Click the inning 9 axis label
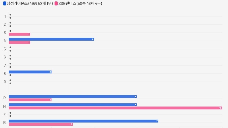 click(x=5, y=82)
